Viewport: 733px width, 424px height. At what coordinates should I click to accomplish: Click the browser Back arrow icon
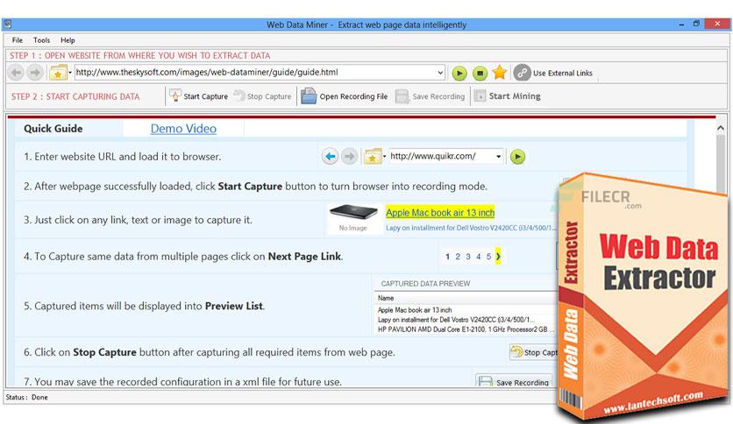[x=17, y=73]
